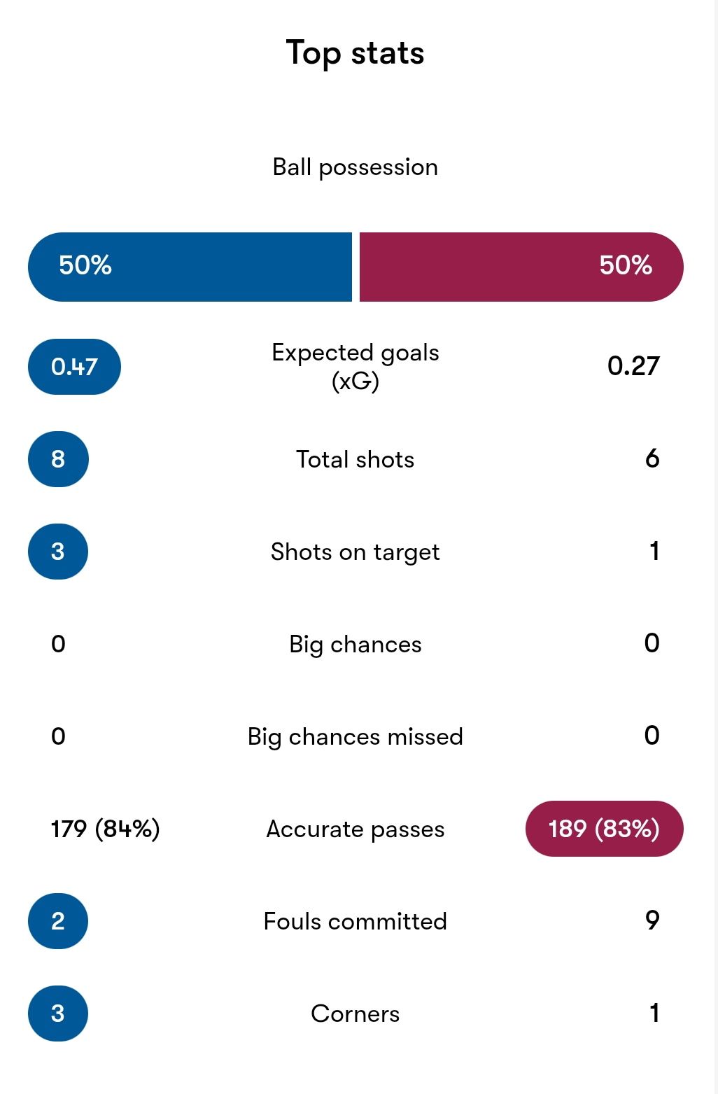
Task: Click the Expected goals (xG) label
Action: [356, 367]
